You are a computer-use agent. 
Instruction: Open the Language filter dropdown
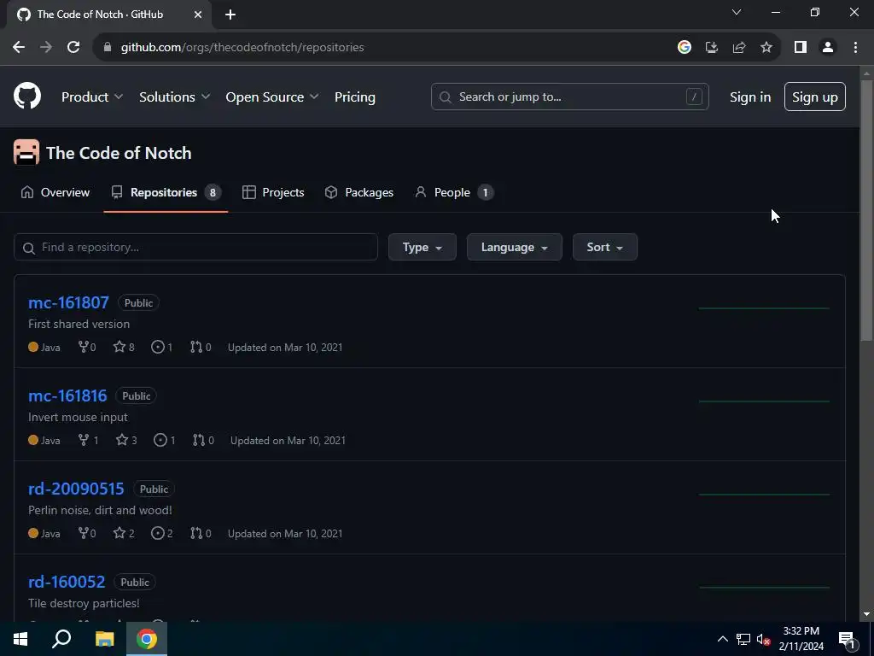point(514,247)
